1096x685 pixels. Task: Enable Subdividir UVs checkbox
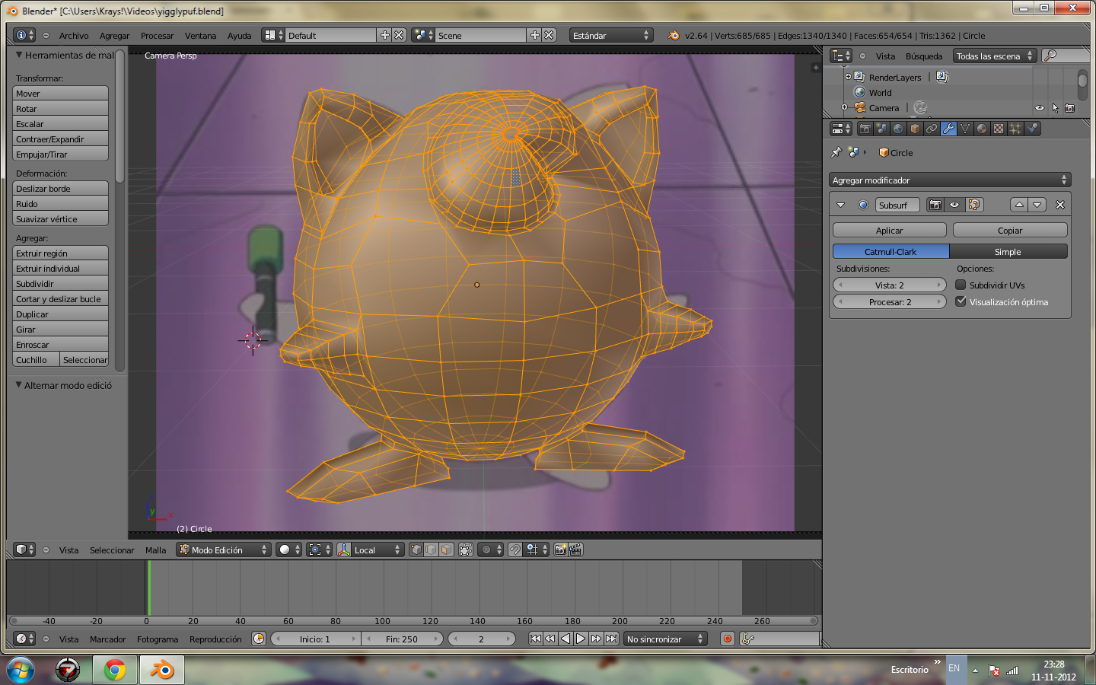point(961,285)
